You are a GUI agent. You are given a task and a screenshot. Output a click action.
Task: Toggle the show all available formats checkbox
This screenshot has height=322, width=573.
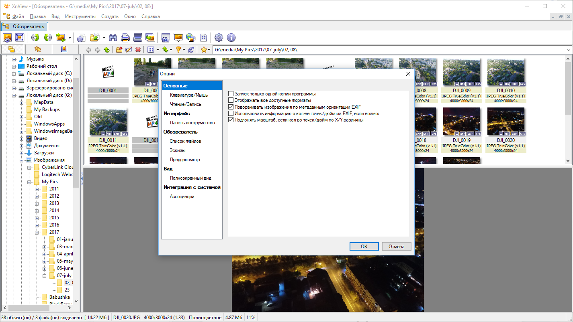[231, 100]
